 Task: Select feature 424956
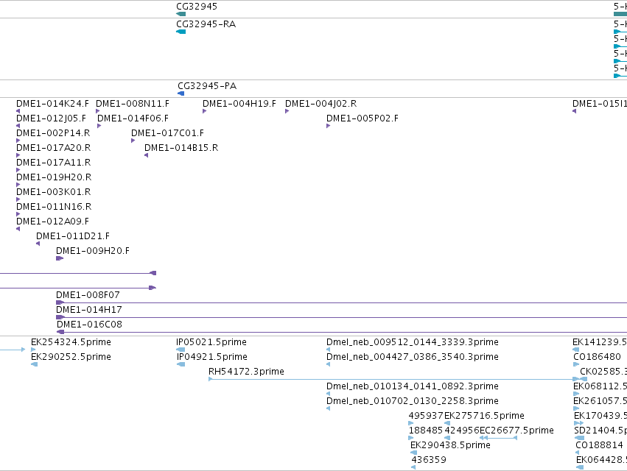[462, 431]
